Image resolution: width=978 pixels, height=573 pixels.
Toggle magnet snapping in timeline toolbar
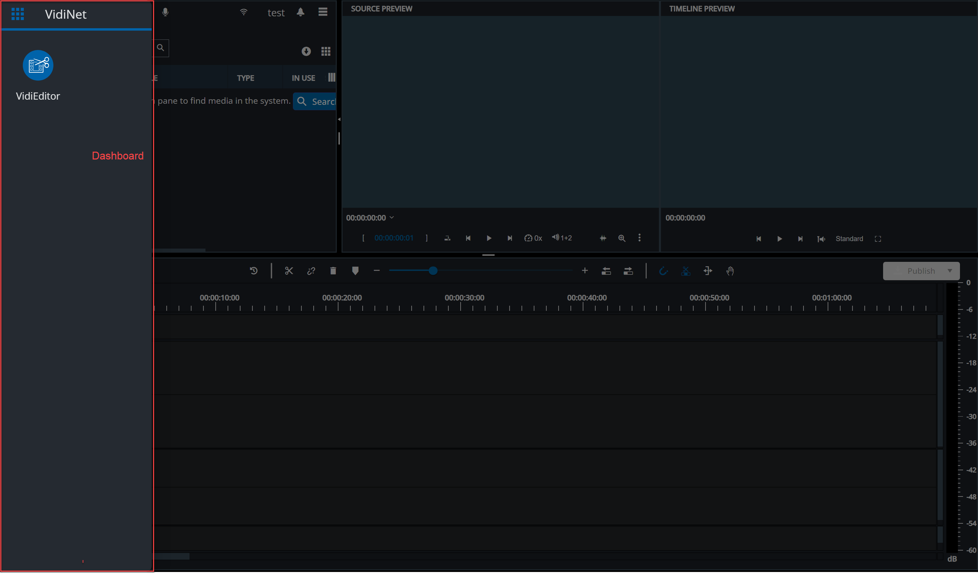tap(664, 271)
